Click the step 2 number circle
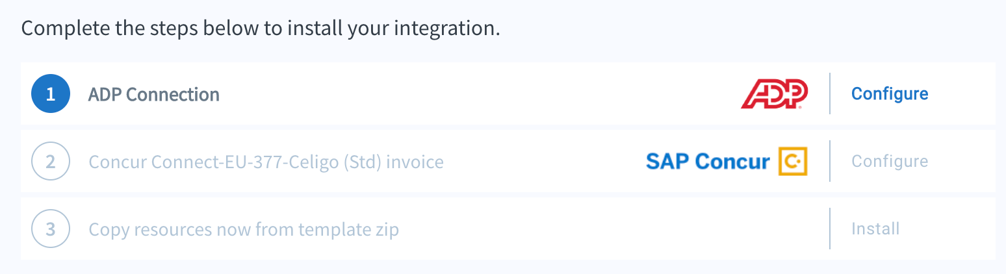Screen dimensions: 1006x274 (x=51, y=161)
